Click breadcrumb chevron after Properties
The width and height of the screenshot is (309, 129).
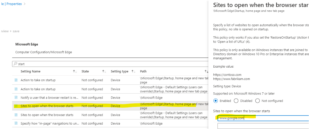pyautogui.click(x=24, y=4)
